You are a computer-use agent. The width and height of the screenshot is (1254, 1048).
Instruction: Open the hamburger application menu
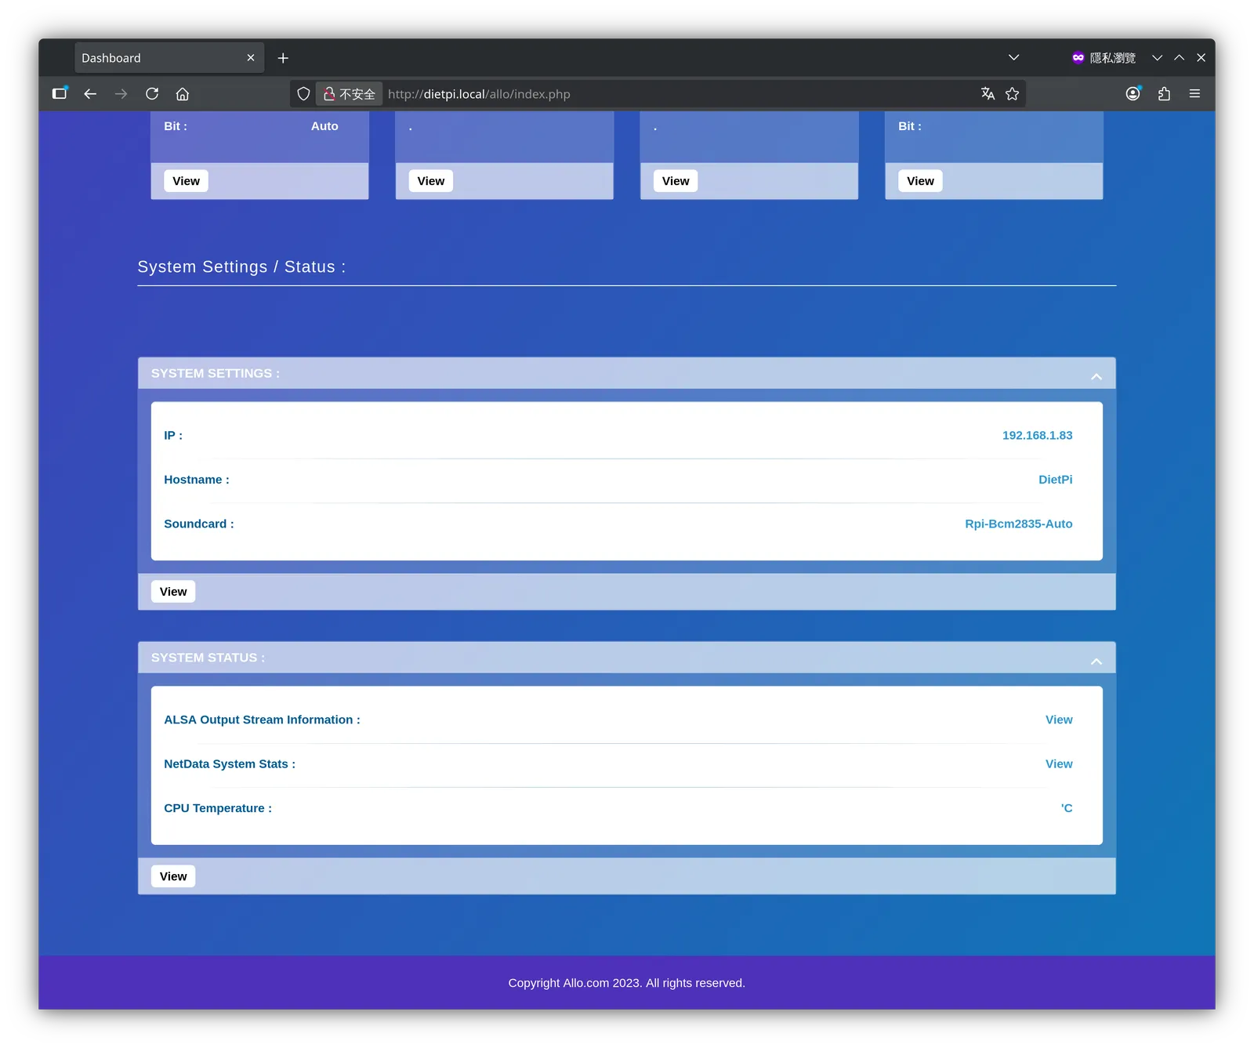(x=1194, y=94)
